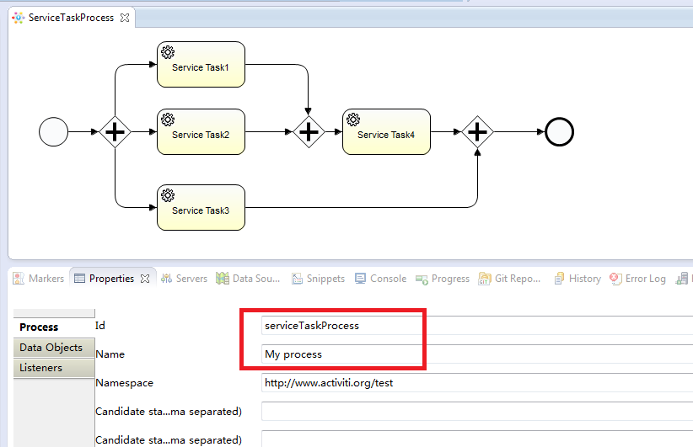Click the Id field containing serviceTaskProcess

(477, 325)
